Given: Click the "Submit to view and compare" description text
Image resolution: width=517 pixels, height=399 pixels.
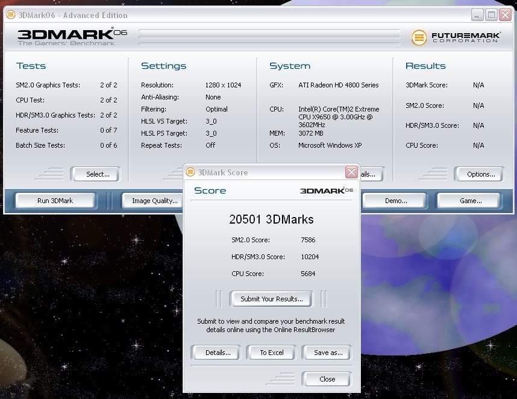Looking at the screenshot, I should click(271, 325).
